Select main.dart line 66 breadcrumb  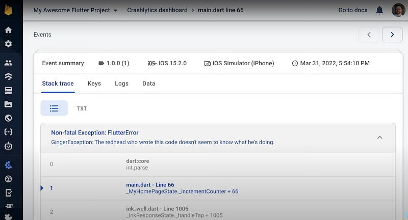(221, 10)
